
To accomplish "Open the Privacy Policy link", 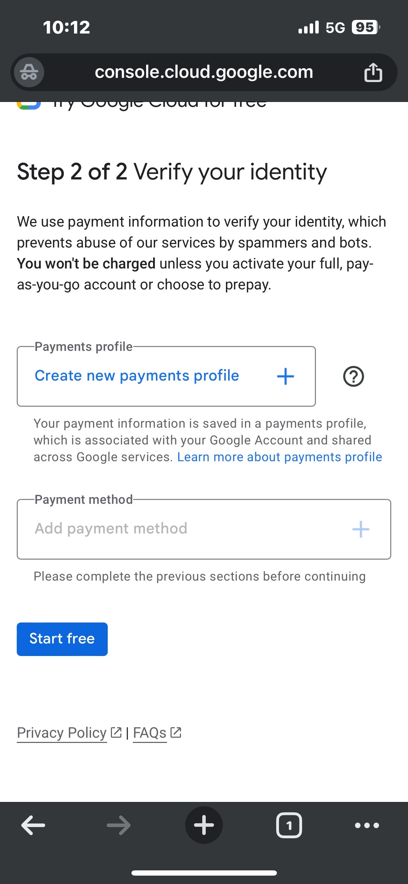I will [62, 732].
